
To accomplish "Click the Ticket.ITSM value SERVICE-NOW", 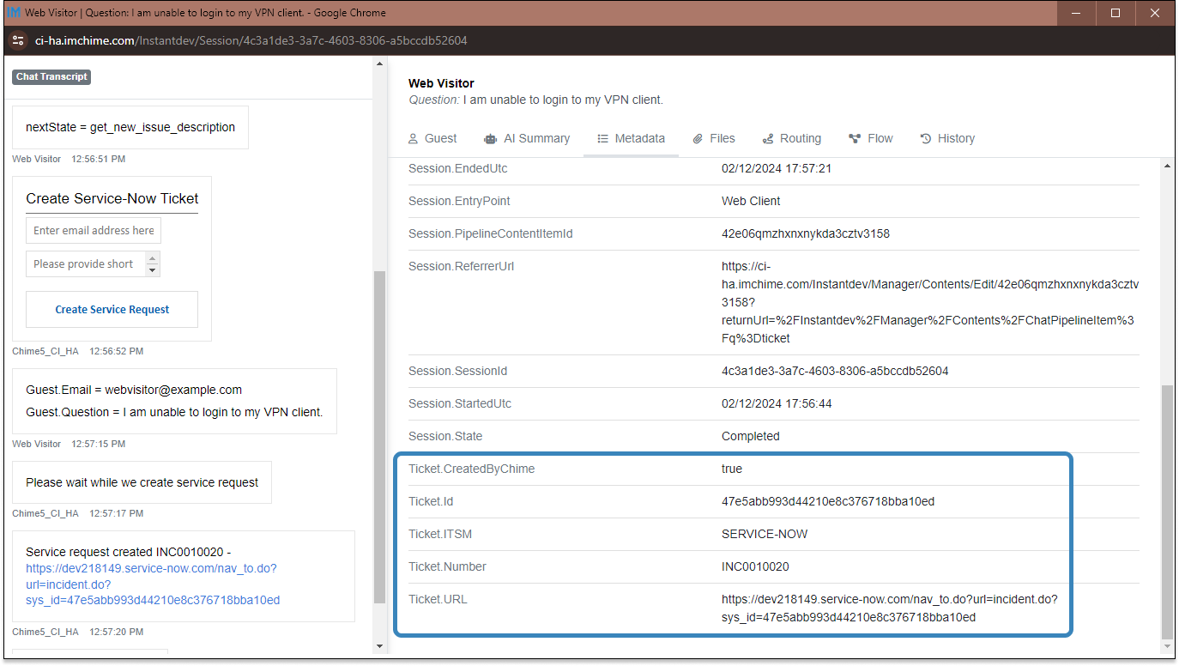I will pyautogui.click(x=765, y=534).
